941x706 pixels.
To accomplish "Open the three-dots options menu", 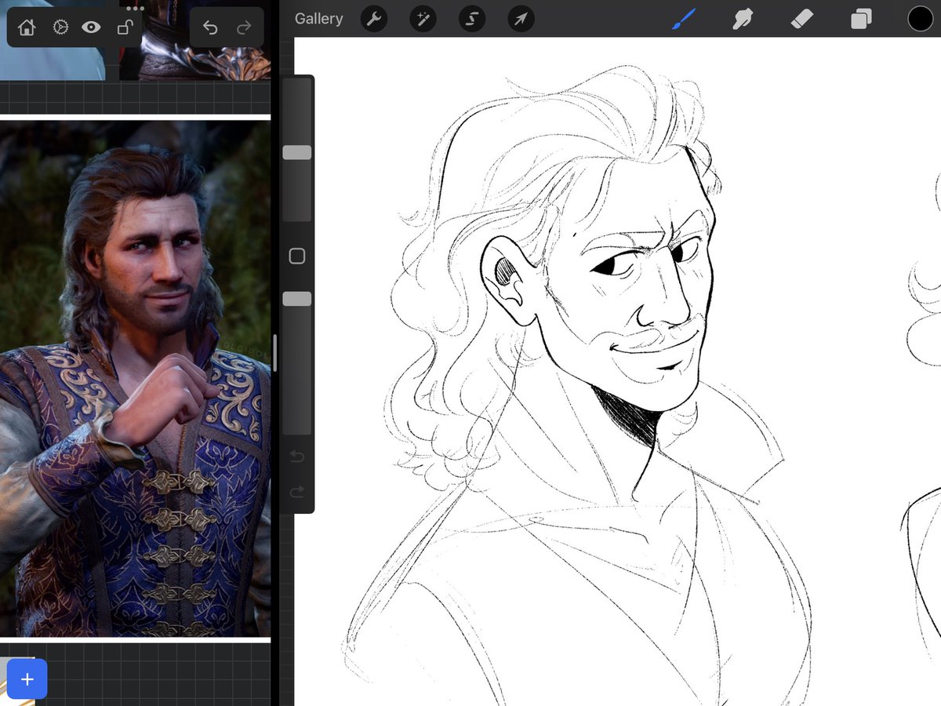I will [134, 9].
